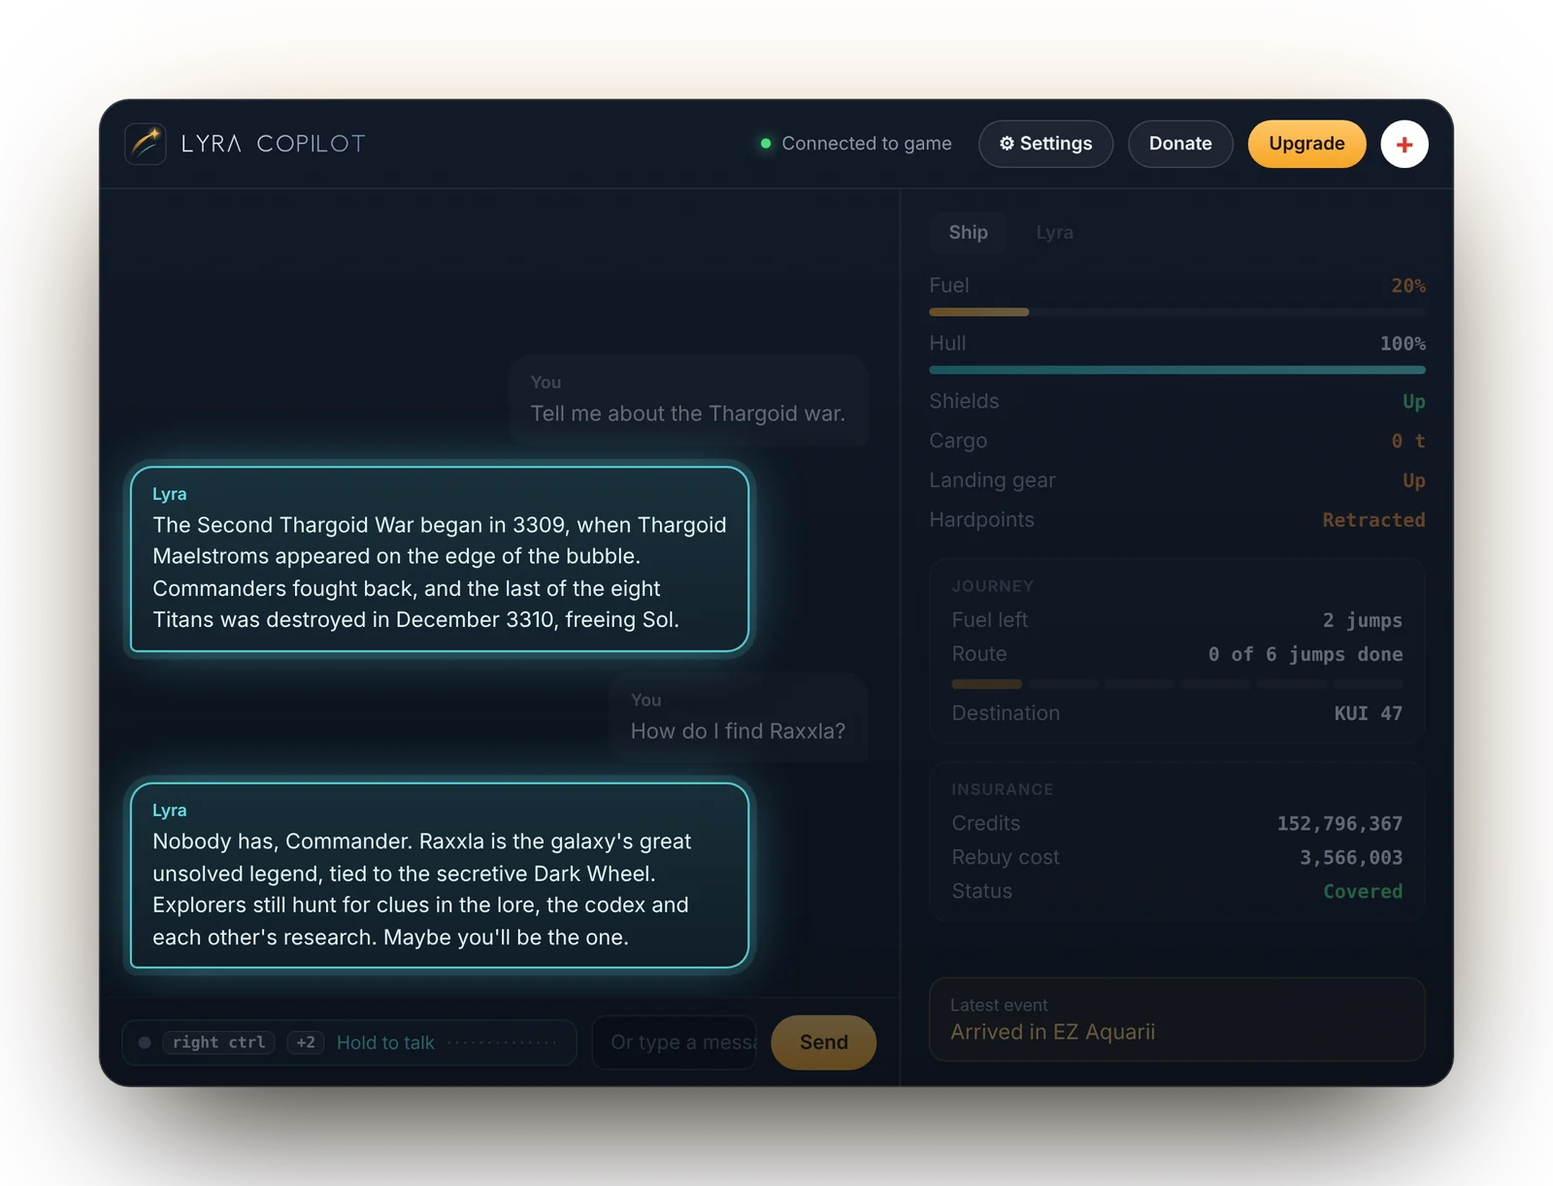
Task: Click the Hull progress bar
Action: [x=1177, y=370]
